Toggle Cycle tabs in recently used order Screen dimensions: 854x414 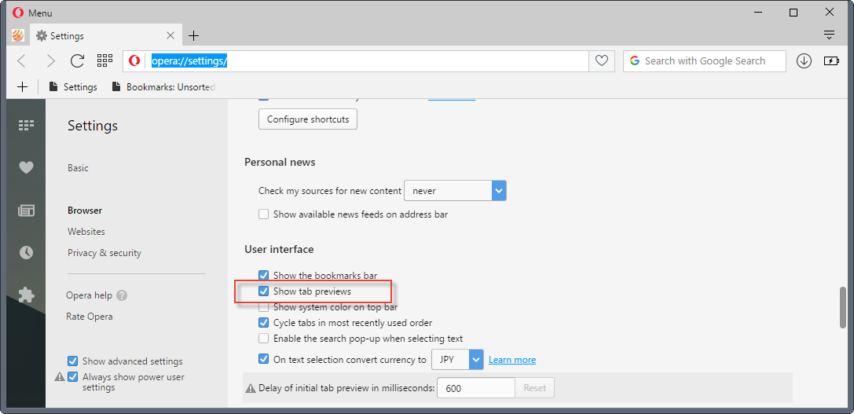pos(264,323)
